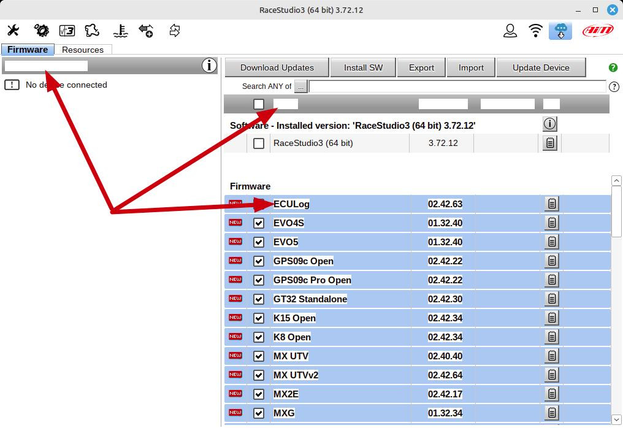This screenshot has height=428, width=623.
Task: Open the gear configurations icon
Action: tap(41, 31)
